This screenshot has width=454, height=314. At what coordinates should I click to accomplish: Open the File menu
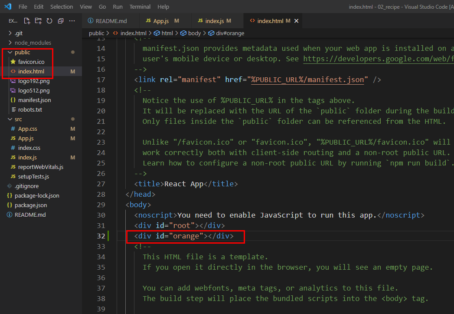point(23,7)
